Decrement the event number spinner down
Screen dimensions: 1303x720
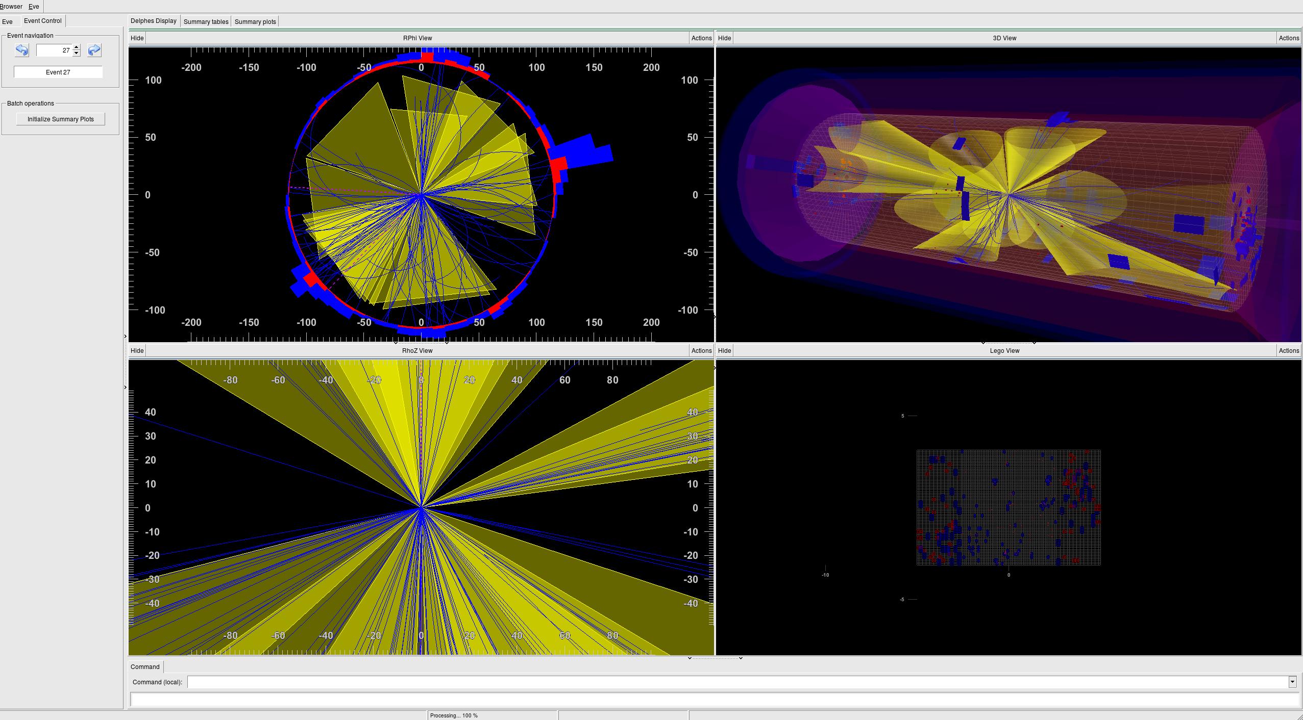[x=77, y=53]
